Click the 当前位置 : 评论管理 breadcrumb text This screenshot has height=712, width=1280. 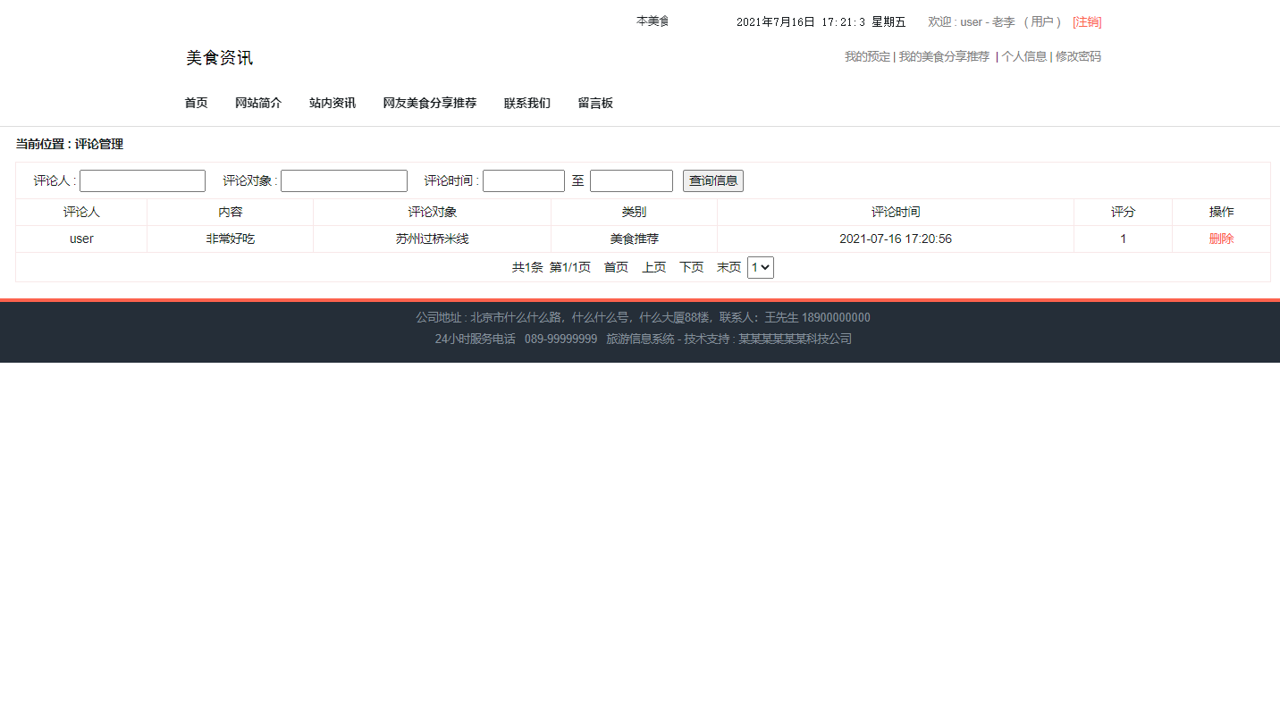(x=70, y=144)
